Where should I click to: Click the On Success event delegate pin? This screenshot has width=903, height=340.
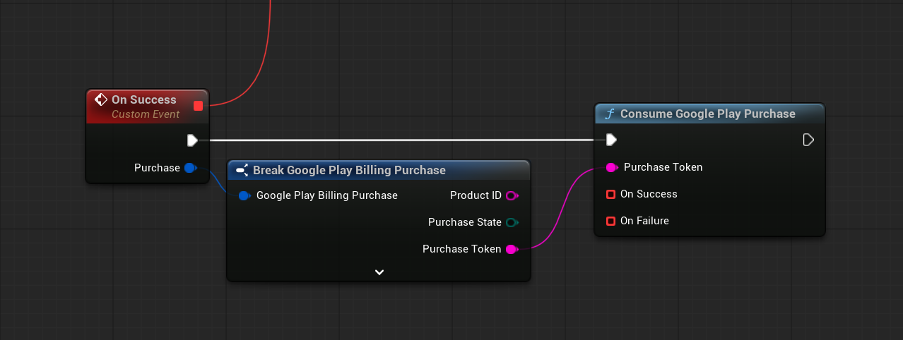pos(198,106)
